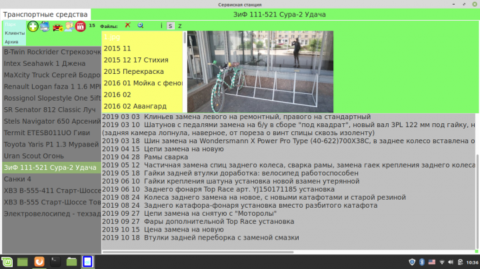Click log line '2019 03 10 Шатунов с педалями'
This screenshot has width=480, height=269.
click(289, 125)
